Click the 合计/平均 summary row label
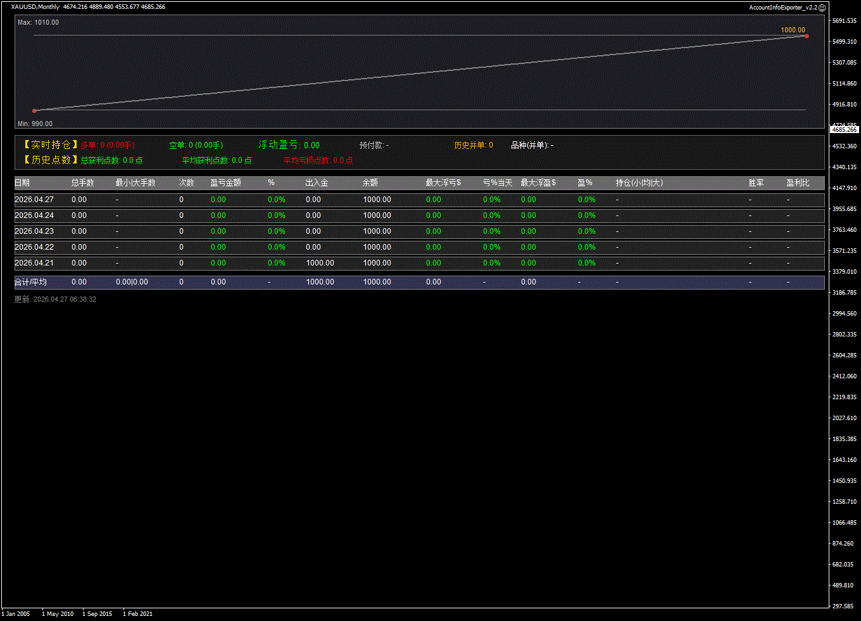The image size is (861, 621). (x=30, y=282)
